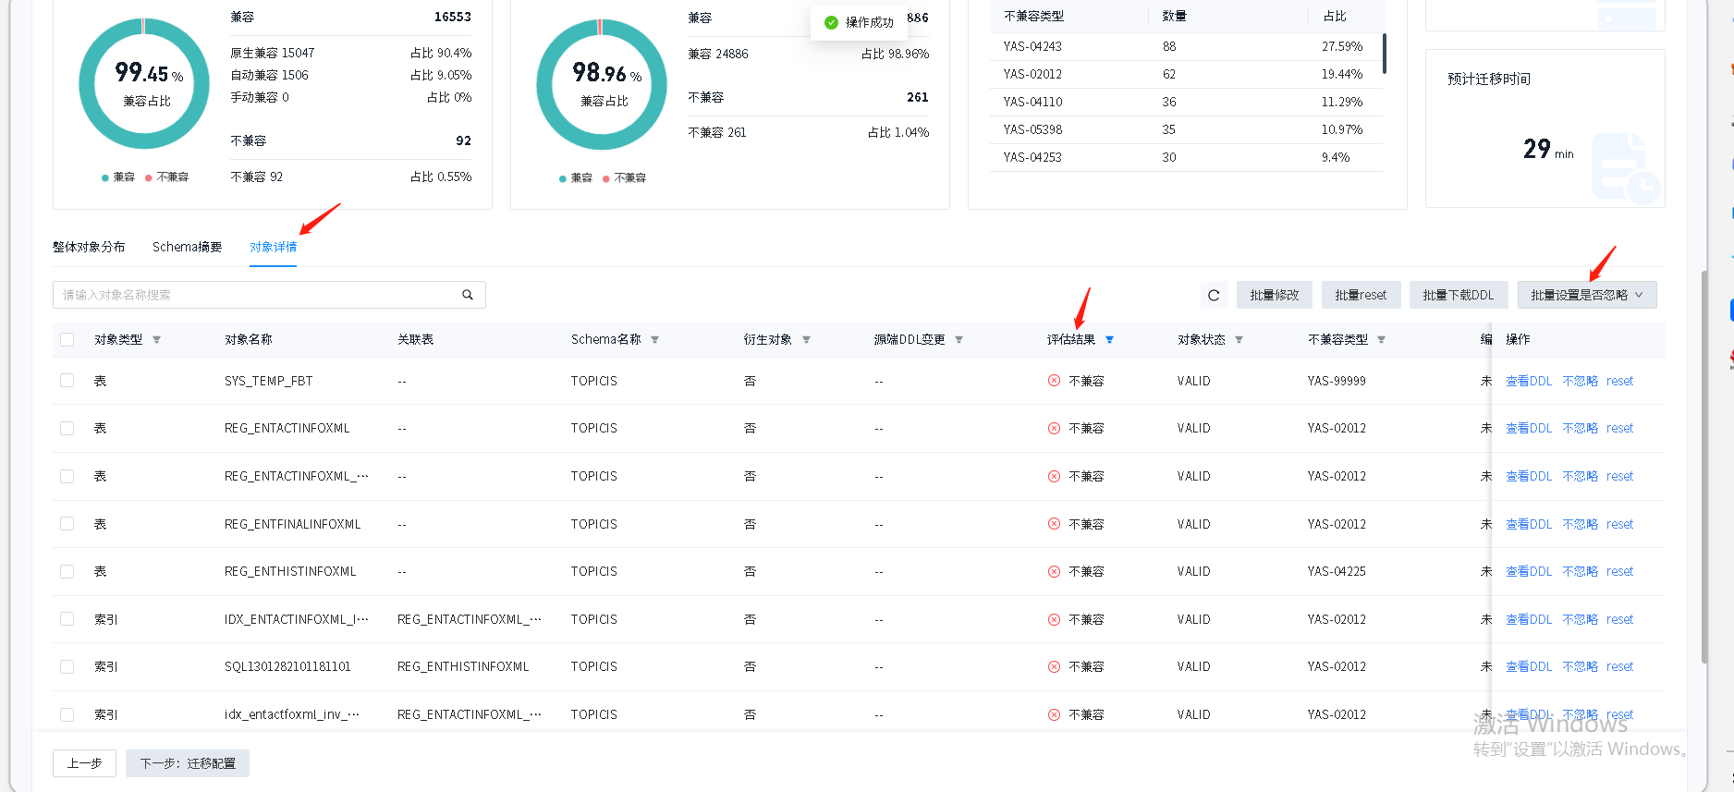
Task: Open 评估结果 column filter
Action: point(1109,340)
